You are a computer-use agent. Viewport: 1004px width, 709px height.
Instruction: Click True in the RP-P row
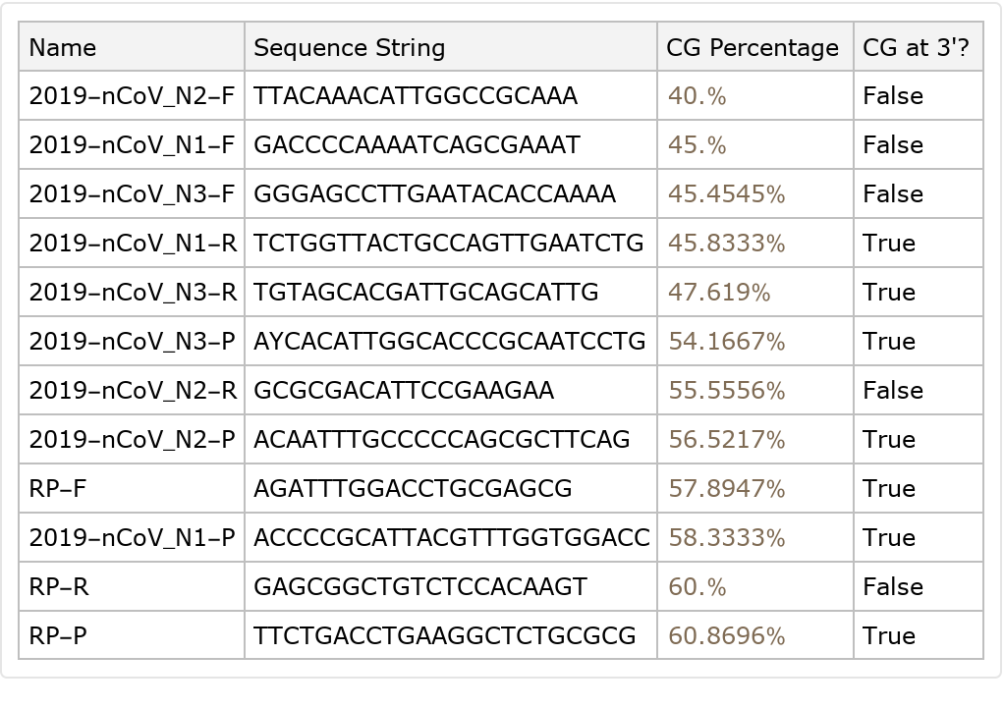pos(889,636)
